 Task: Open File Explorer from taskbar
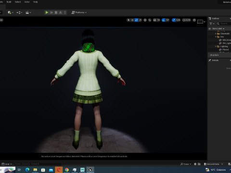tap(35, 170)
